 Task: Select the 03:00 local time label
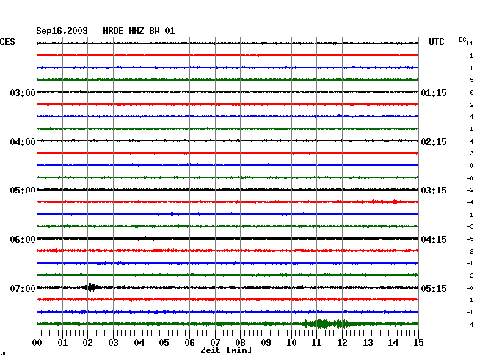point(23,92)
